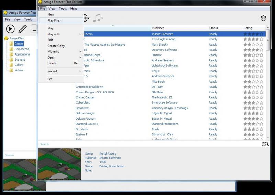
Task: Open the Tools menu in the back window
Action: click(28, 19)
